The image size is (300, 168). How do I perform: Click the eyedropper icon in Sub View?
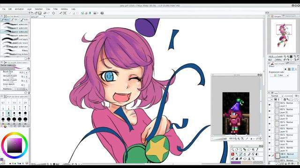[247, 139]
